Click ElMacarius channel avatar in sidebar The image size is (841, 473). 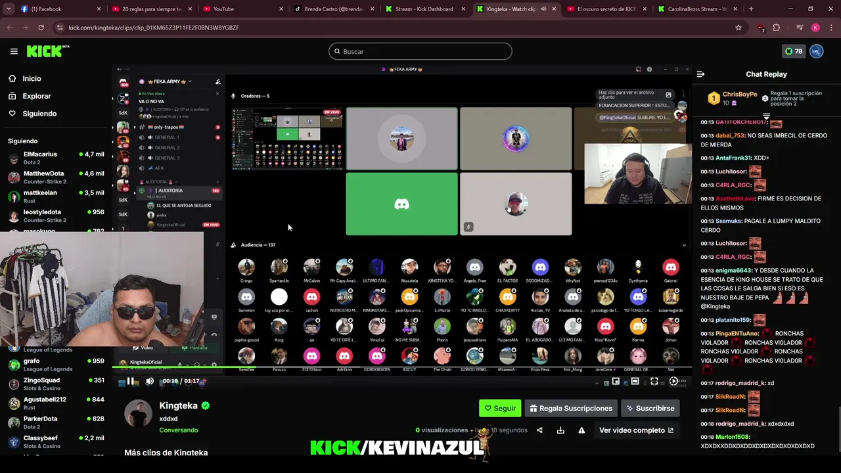click(14, 158)
